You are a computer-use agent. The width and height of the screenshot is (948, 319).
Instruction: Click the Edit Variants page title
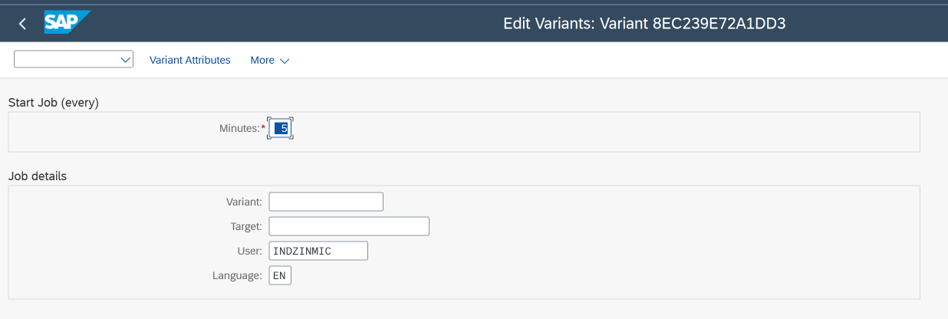coord(644,24)
